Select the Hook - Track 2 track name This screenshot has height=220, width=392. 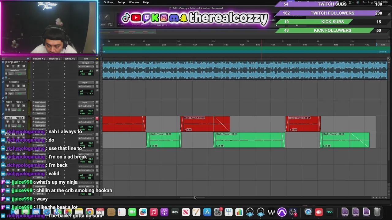[14, 118]
